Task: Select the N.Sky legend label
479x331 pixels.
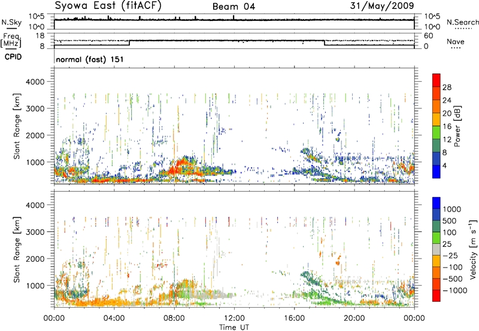Action: (x=11, y=22)
